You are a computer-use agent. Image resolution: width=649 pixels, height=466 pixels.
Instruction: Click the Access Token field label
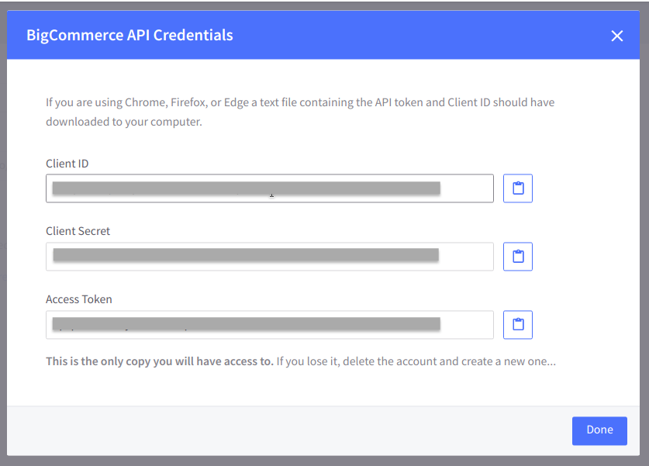pyautogui.click(x=78, y=299)
